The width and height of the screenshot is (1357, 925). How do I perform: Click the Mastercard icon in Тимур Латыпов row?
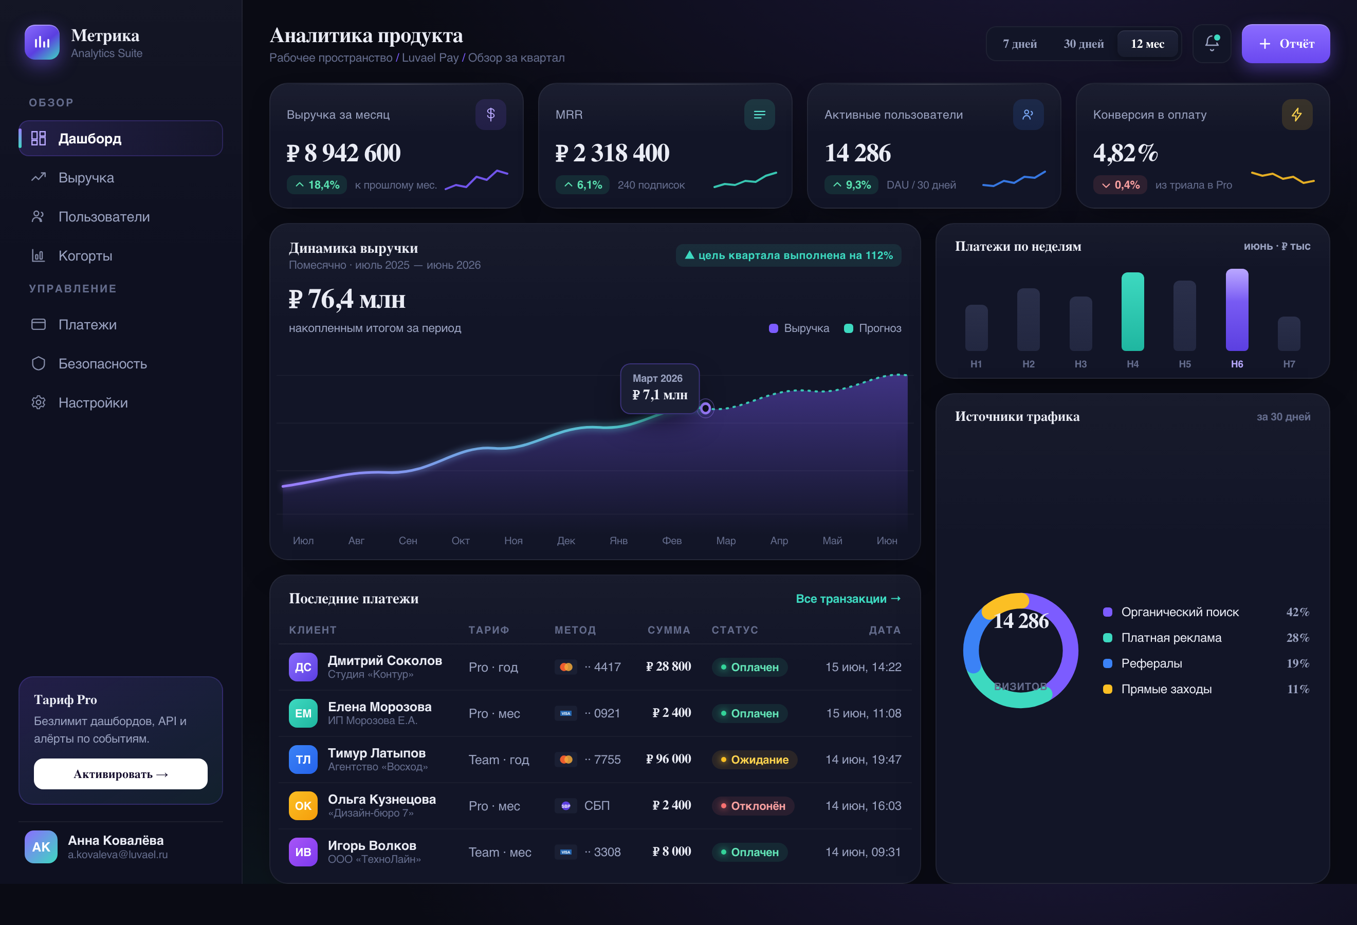tap(566, 759)
